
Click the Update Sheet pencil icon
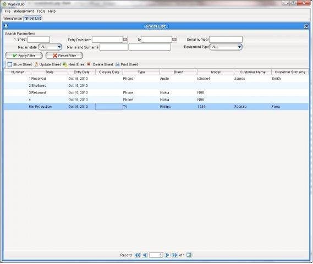pyautogui.click(x=36, y=64)
